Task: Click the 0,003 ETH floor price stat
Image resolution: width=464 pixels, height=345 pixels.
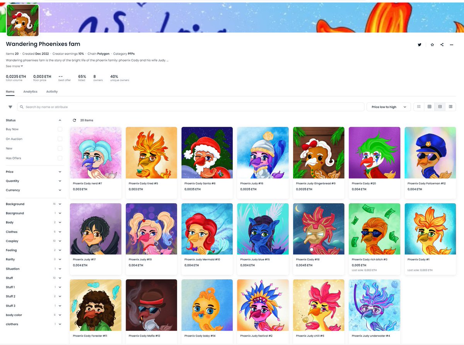Action: pos(42,78)
